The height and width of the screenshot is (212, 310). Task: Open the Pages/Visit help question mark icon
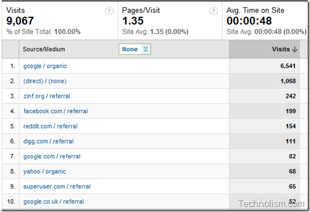click(214, 11)
